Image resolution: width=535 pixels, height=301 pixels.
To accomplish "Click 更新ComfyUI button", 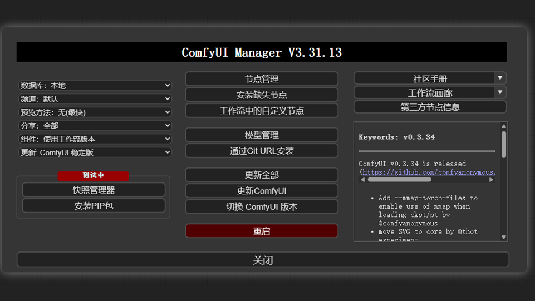I will [x=262, y=191].
